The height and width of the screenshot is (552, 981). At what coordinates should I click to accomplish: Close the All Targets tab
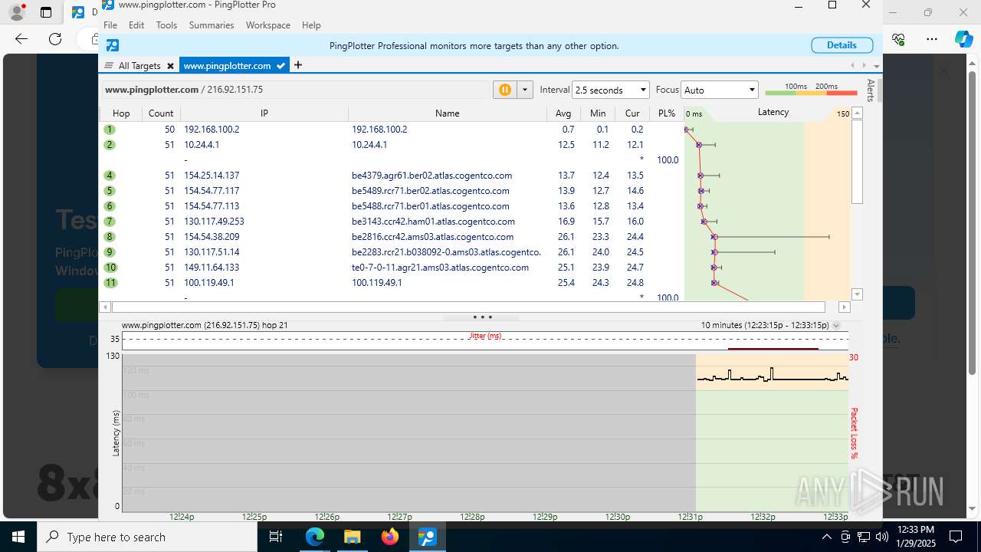coord(170,66)
